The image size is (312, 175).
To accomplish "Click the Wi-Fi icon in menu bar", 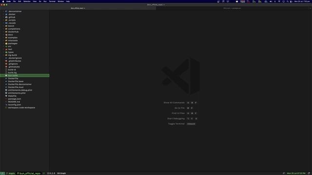I will click(x=279, y=1).
